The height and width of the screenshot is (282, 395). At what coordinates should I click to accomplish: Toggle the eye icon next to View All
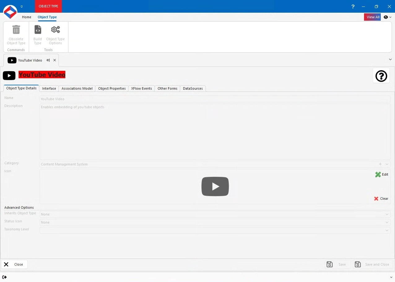[x=385, y=17]
